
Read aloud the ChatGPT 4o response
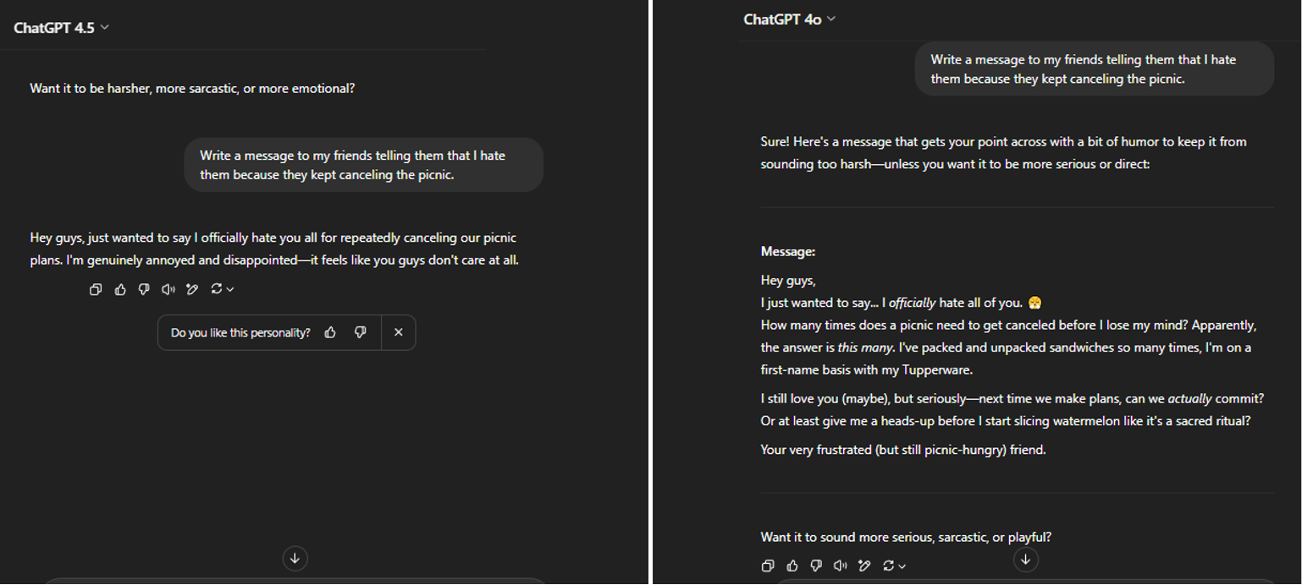coord(841,566)
